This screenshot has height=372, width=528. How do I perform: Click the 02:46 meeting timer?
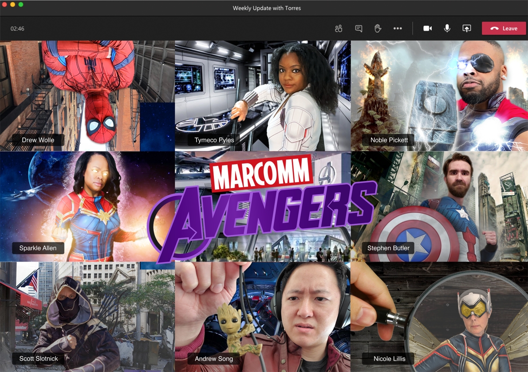17,28
